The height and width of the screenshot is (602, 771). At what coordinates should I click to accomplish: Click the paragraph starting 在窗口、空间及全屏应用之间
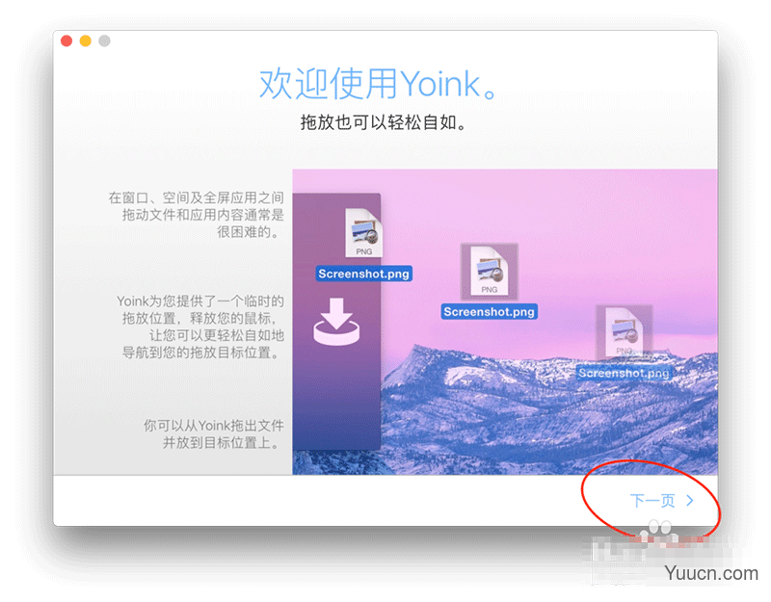click(197, 215)
